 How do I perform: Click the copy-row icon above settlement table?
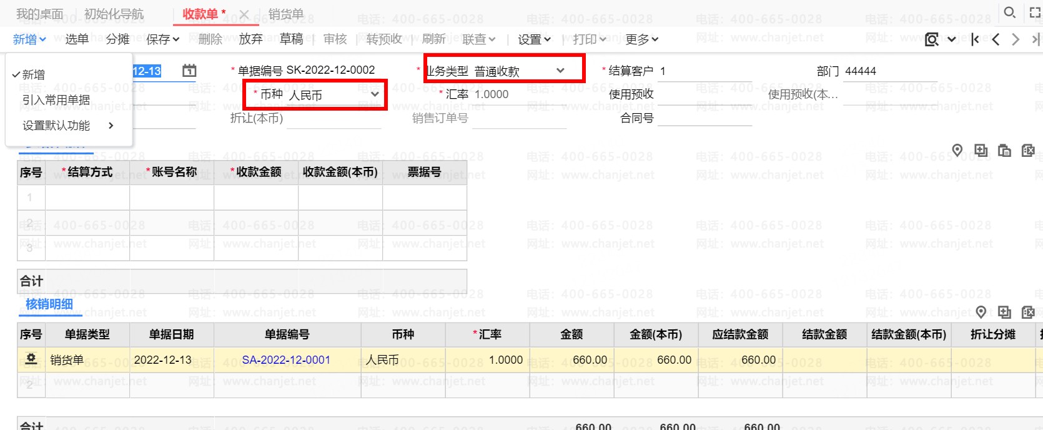(x=1004, y=150)
